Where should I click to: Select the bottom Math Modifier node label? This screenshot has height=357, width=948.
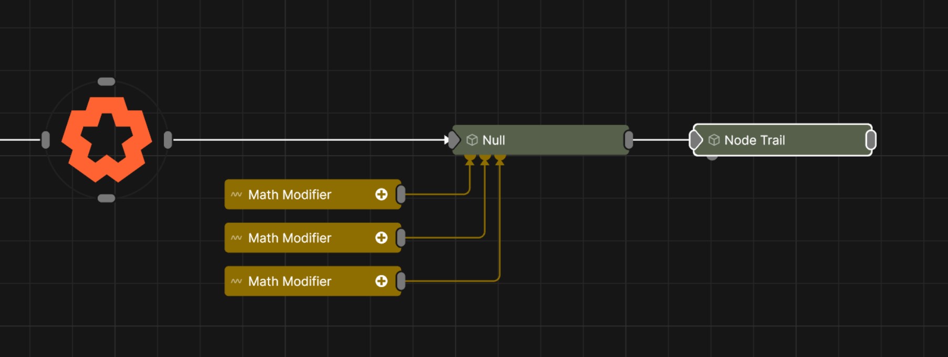290,281
